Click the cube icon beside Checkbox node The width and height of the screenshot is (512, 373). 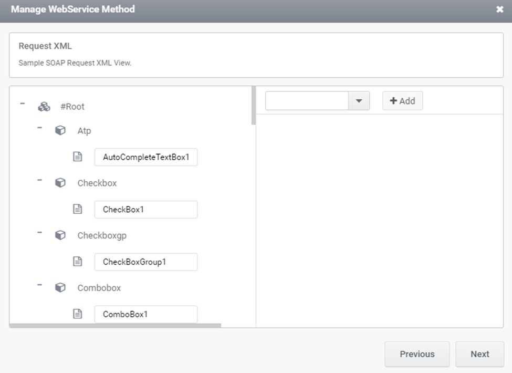click(x=60, y=183)
